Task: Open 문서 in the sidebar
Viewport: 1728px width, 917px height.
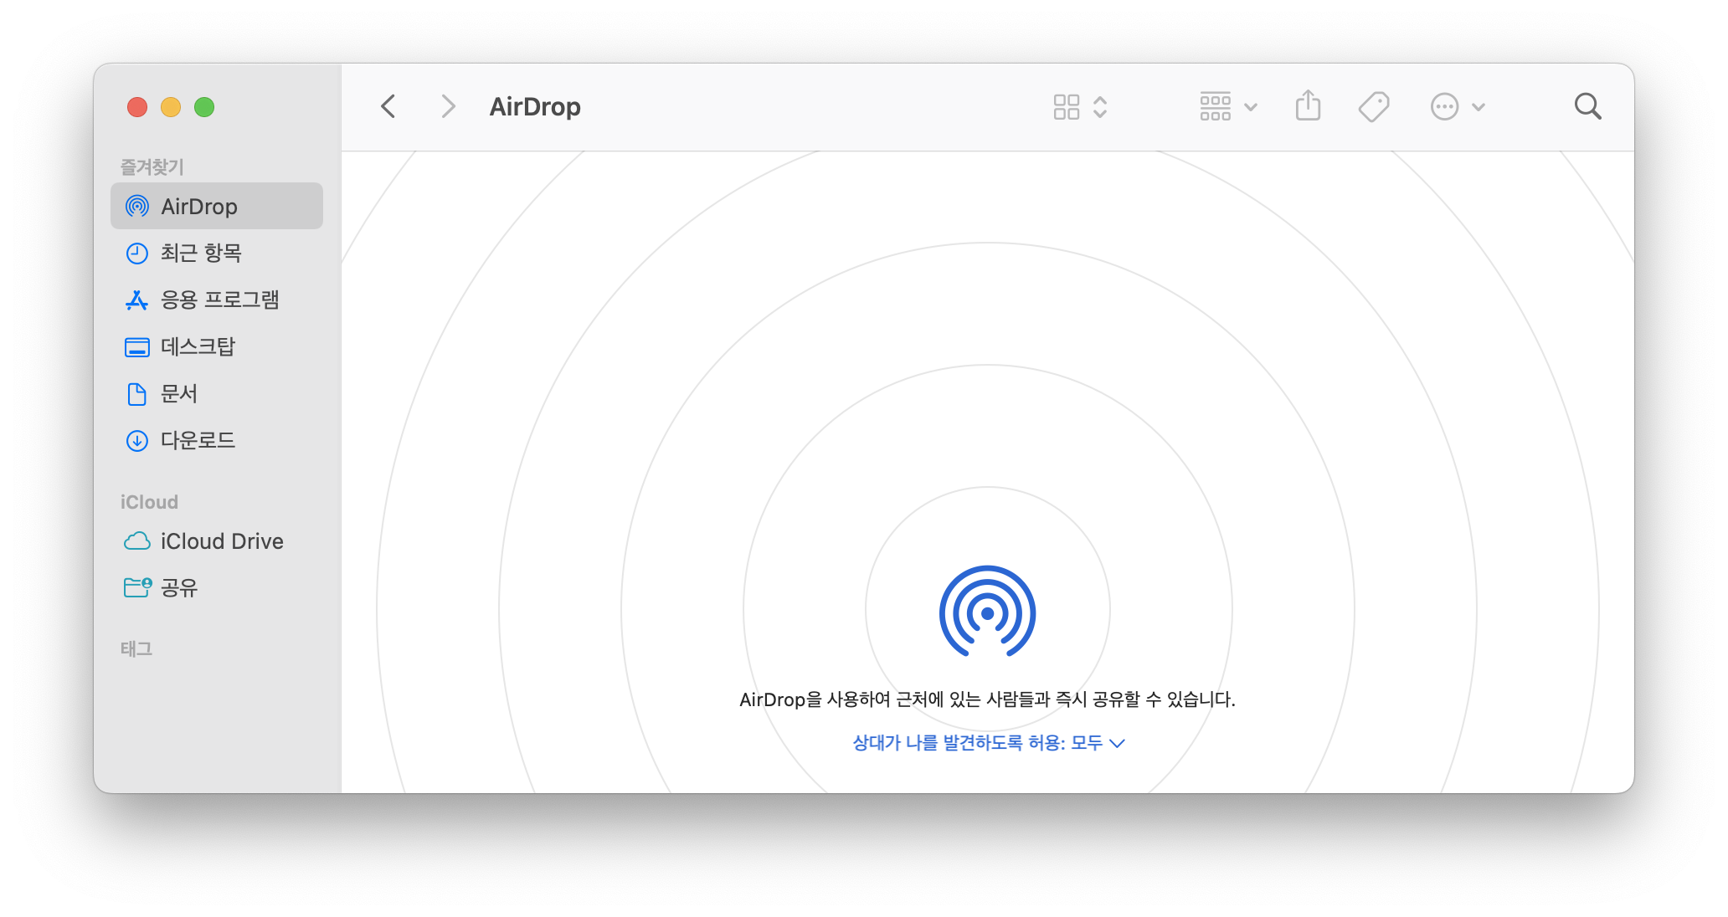Action: tap(178, 393)
